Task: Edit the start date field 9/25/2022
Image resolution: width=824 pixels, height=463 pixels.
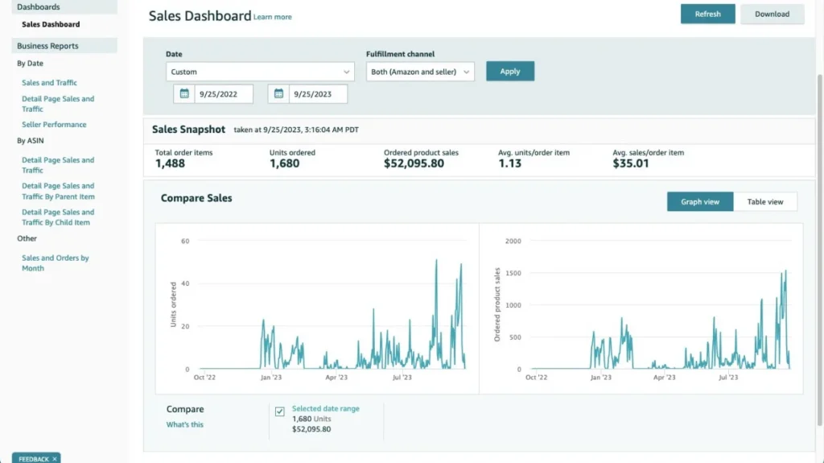Action: click(x=224, y=94)
